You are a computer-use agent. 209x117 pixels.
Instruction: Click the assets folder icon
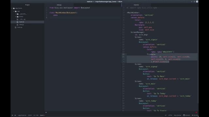18,17
